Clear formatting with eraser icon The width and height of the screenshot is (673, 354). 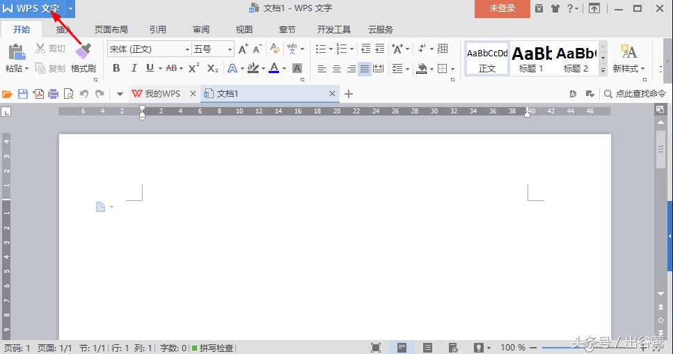(275, 49)
